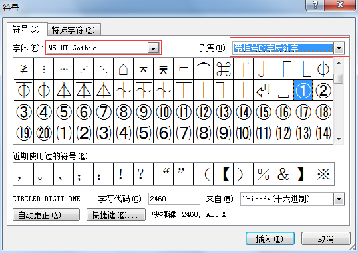The width and height of the screenshot is (358, 253).
Task: Choose recently used ampersand symbol
Action: click(x=283, y=174)
